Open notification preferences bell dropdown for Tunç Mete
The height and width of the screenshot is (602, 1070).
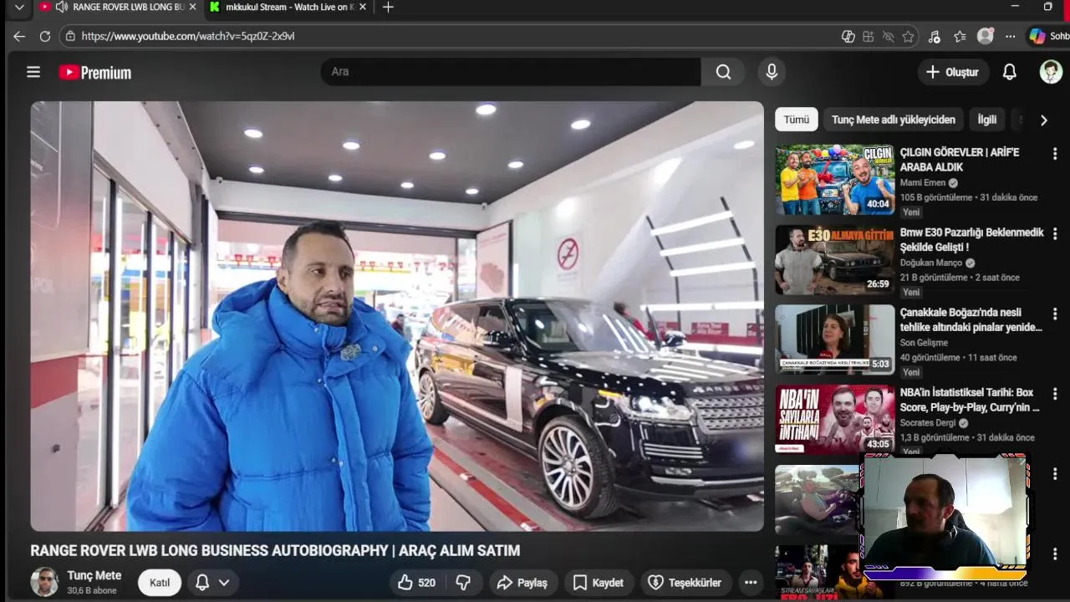[x=212, y=583]
